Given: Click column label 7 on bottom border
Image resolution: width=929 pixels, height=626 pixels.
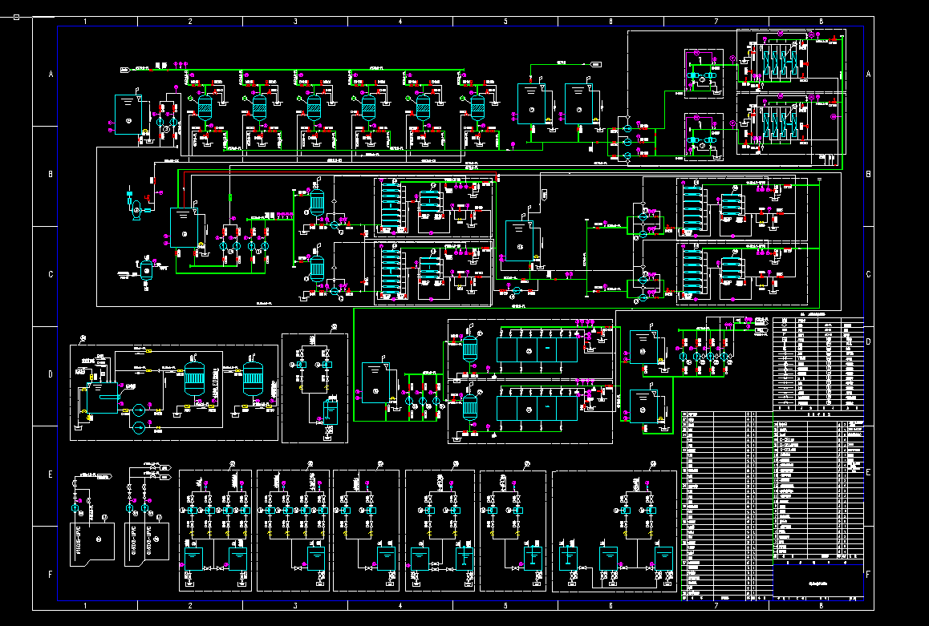Looking at the screenshot, I should [716, 605].
